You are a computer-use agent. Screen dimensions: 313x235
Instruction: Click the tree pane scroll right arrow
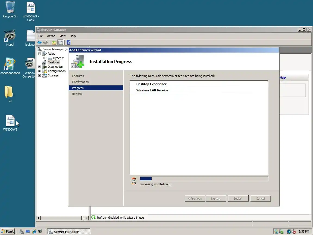(x=86, y=218)
